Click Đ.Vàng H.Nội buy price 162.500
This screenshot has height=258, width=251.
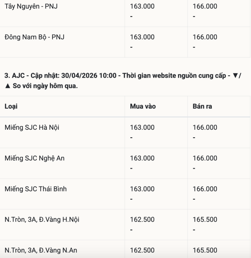142,220
